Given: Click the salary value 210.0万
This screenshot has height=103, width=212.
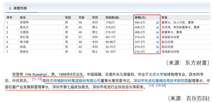Looking at the screenshot, I should 140,52.
